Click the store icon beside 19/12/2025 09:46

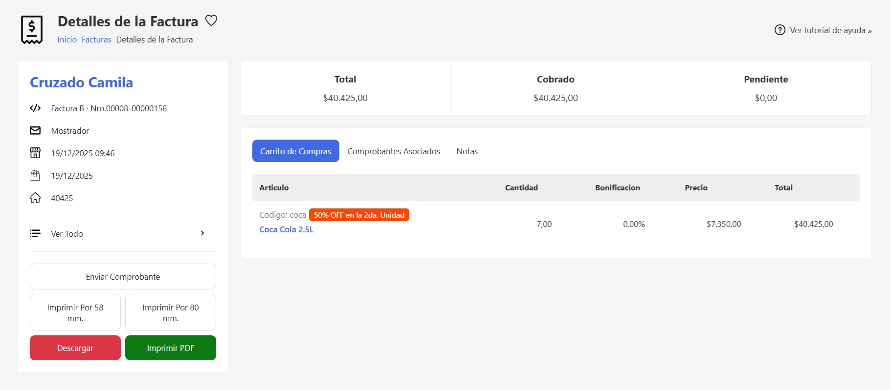(35, 153)
